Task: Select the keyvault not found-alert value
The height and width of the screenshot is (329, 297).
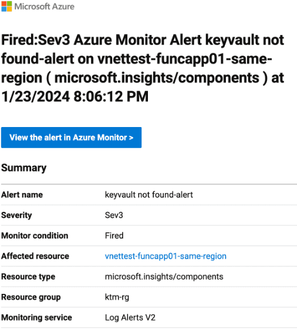Action: pos(148,195)
